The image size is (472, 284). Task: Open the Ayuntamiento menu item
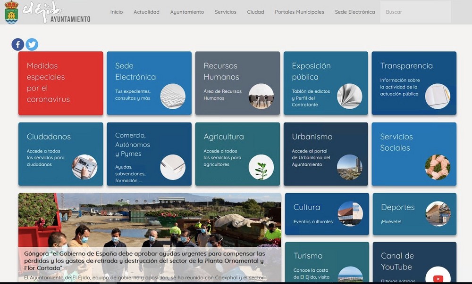[x=186, y=12]
